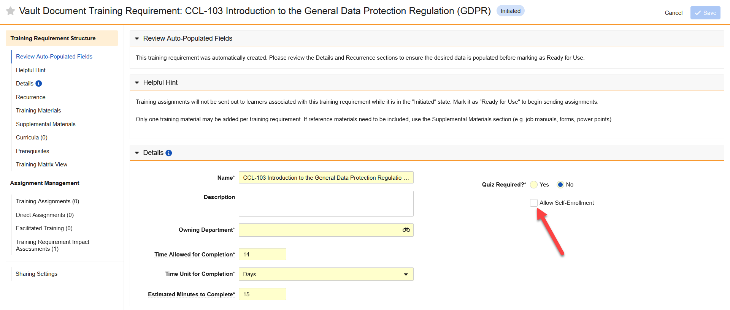Screen dimensions: 730x310
Task: Open Prerequisites from sidebar
Action: [x=32, y=151]
